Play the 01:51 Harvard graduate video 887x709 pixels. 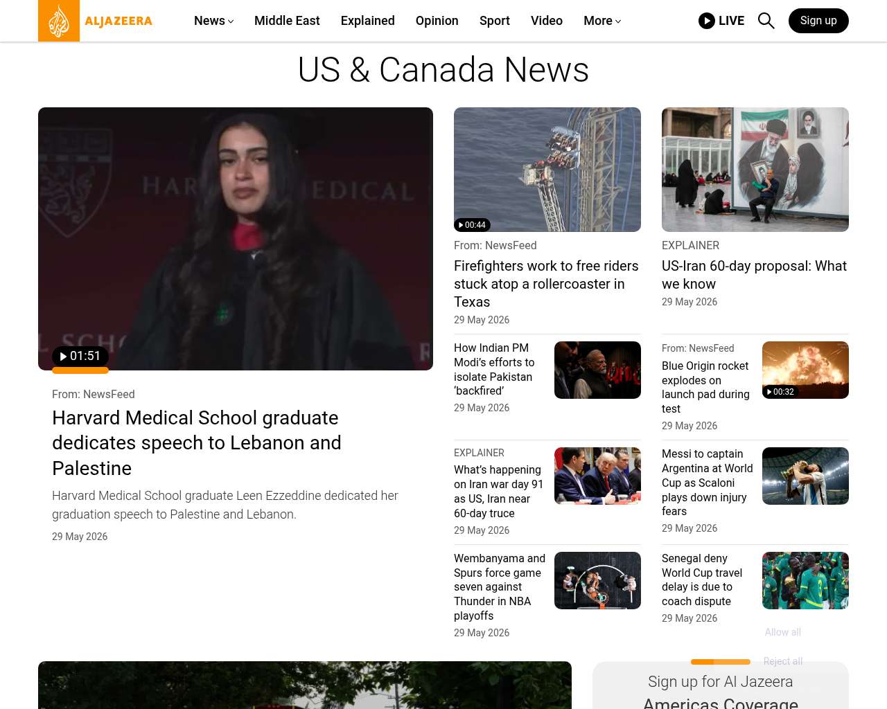click(80, 357)
